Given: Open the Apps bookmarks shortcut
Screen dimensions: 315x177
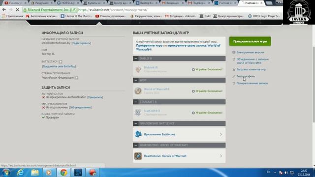Looking at the screenshot, I should tap(12, 16).
